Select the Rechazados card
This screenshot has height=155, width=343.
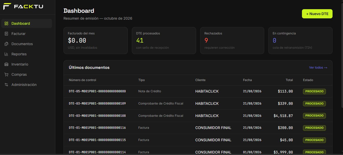point(232,41)
